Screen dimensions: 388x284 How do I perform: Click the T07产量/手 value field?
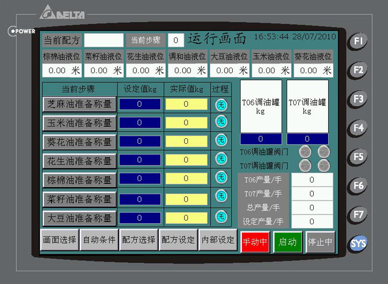[312, 194]
